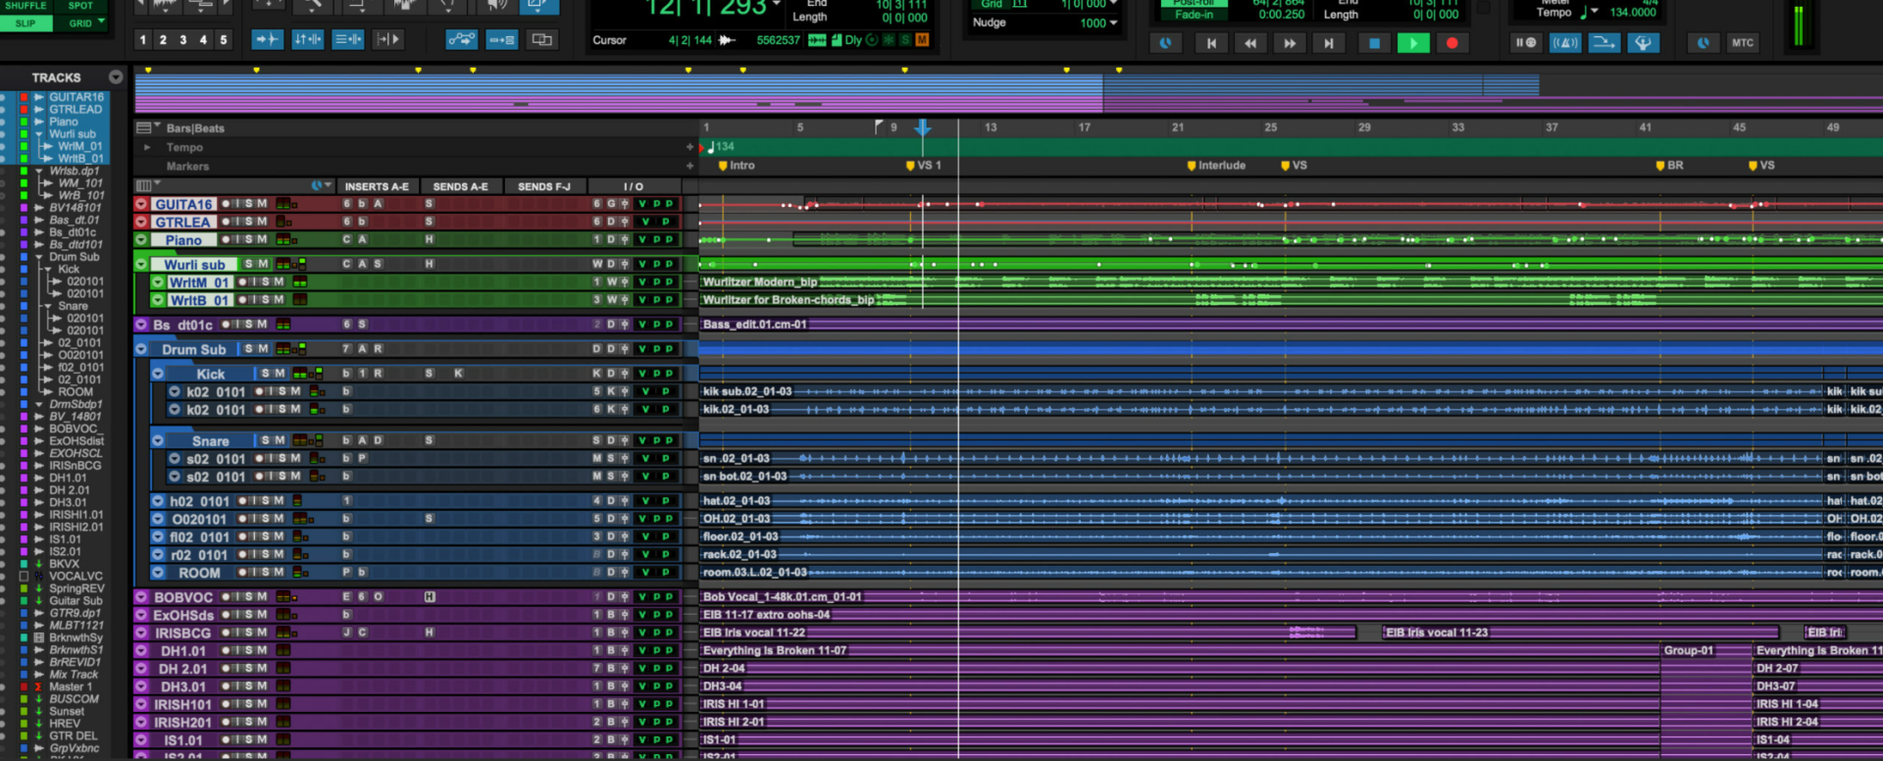Click the Stop transport button
Image resolution: width=1883 pixels, height=761 pixels.
pos(1374,43)
